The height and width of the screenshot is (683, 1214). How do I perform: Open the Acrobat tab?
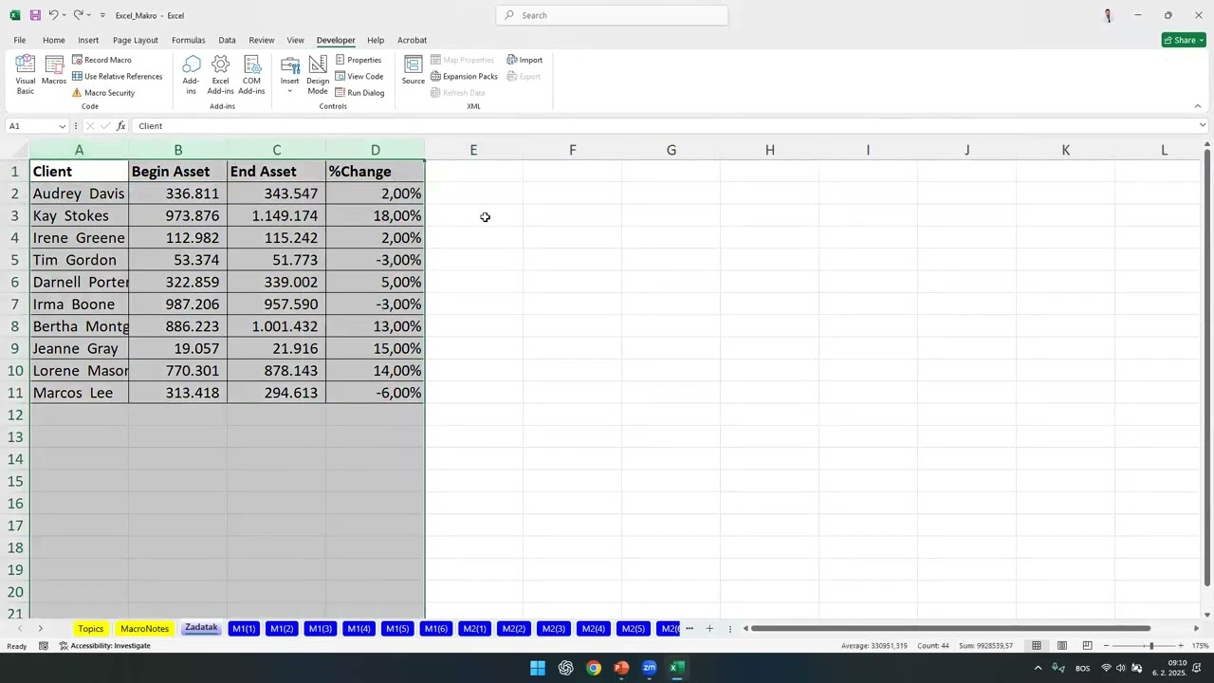point(412,40)
